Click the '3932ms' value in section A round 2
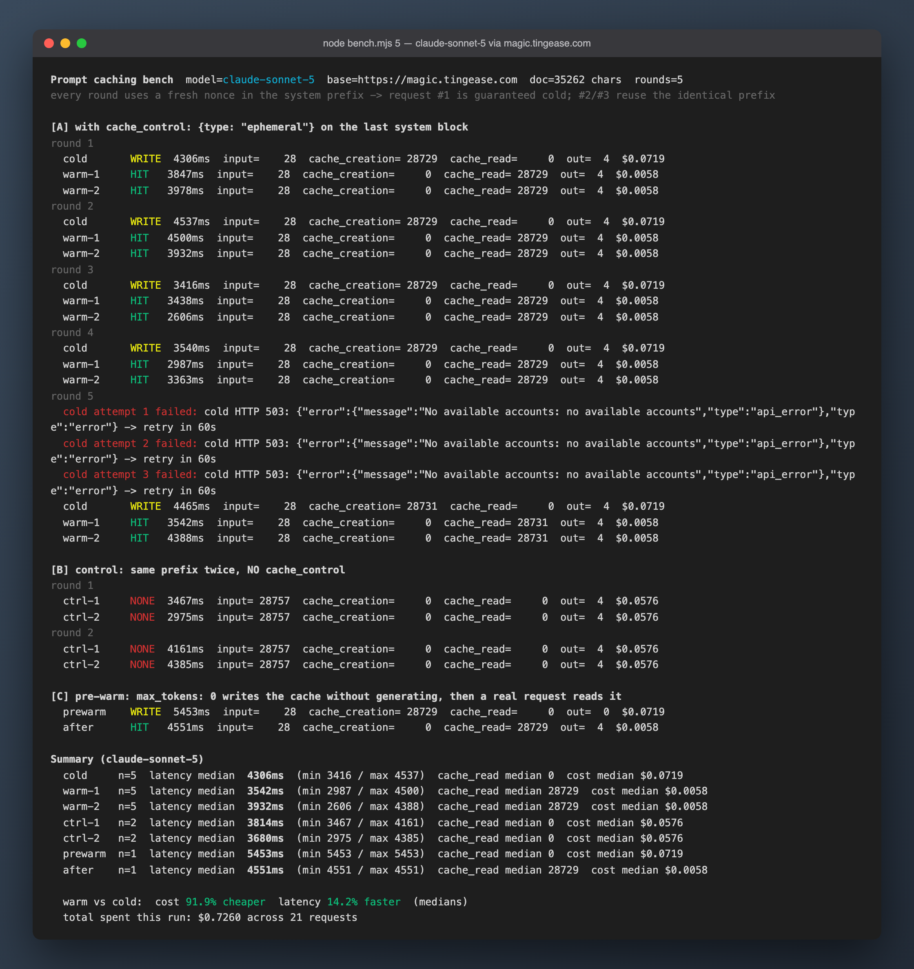Viewport: 914px width, 969px height. 185,253
